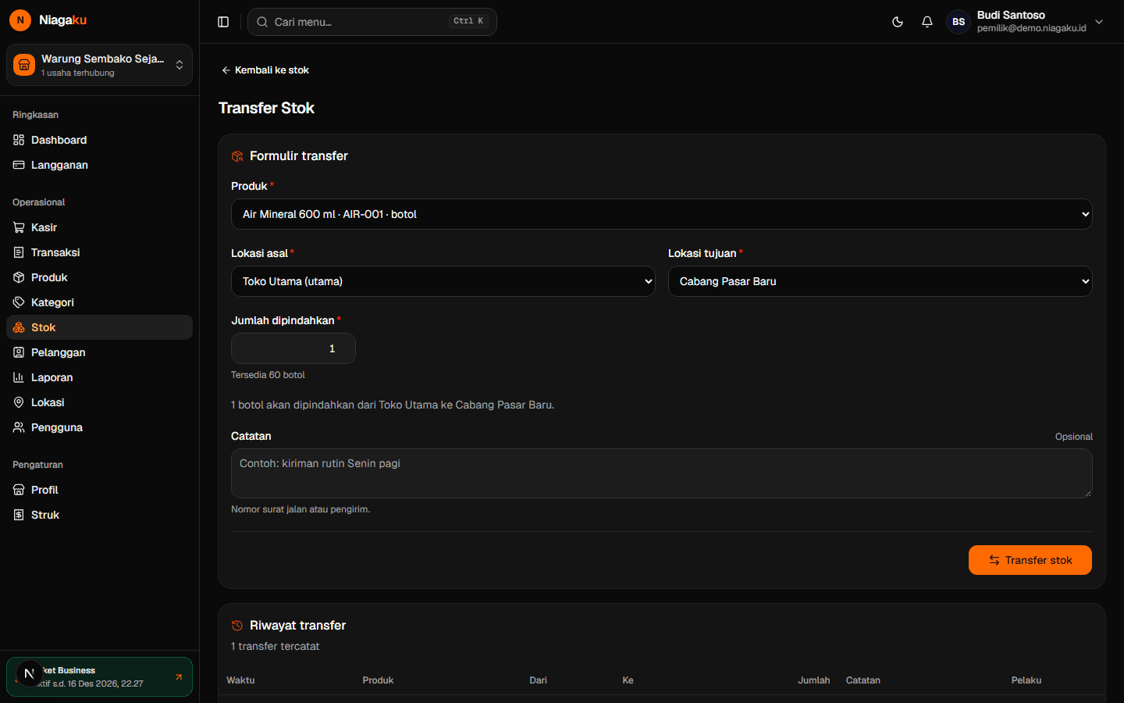Viewport: 1124px width, 703px height.
Task: Focus the Jumlah dipindahkan number field
Action: [x=293, y=348]
